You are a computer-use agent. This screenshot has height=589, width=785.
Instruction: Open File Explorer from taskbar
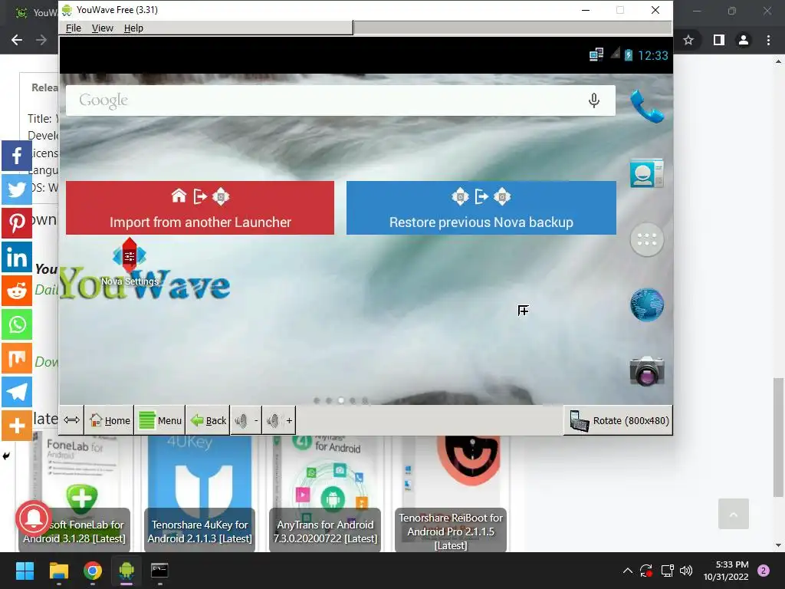58,571
